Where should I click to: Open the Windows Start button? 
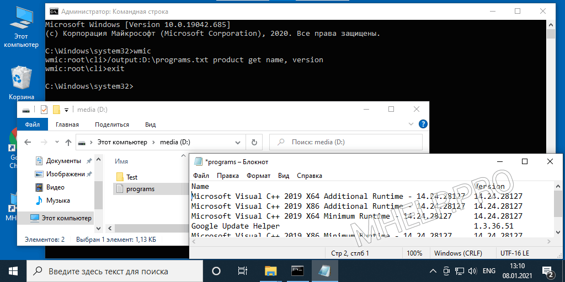tap(13, 271)
